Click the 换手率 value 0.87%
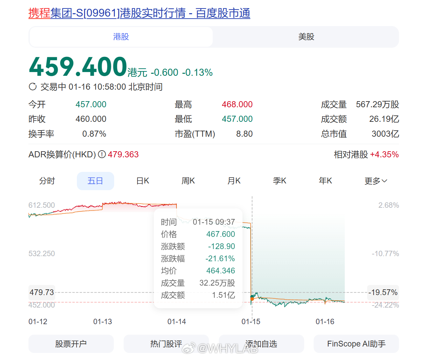This screenshot has width=441, height=358. click(x=94, y=134)
